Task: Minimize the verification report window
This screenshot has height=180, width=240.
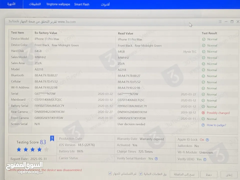Action: 226,21
